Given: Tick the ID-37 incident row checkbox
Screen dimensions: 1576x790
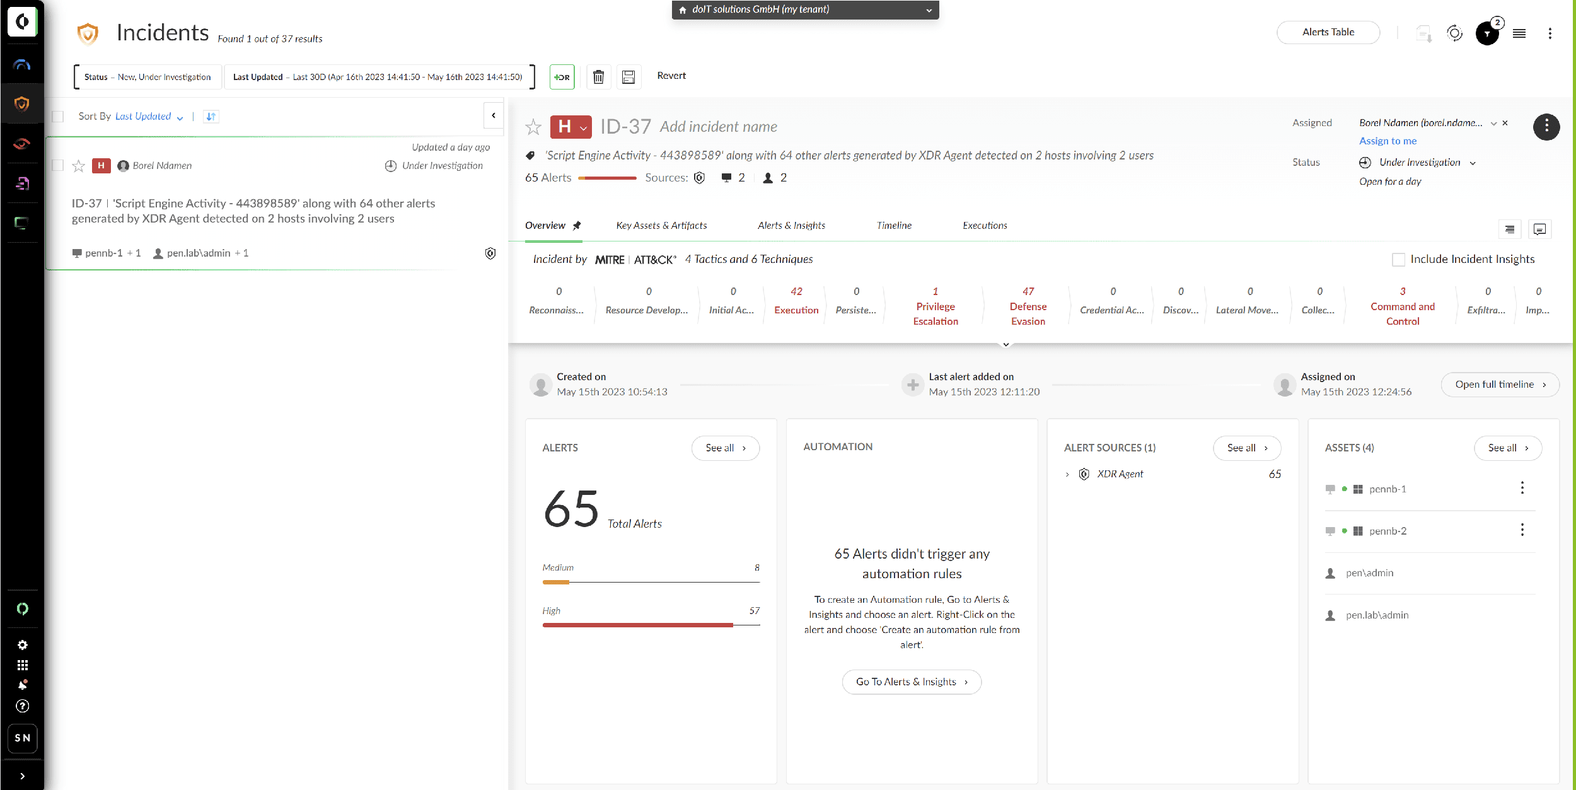Looking at the screenshot, I should click(x=58, y=165).
